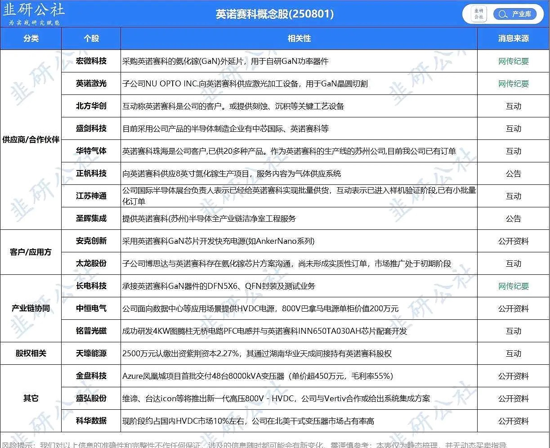Click stock name 英诺激光
The width and height of the screenshot is (550, 448).
[x=91, y=83]
